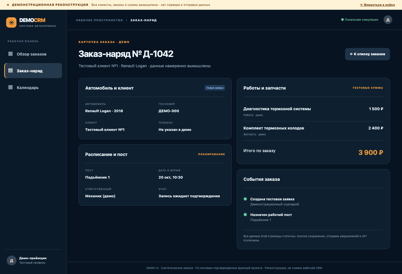This screenshot has height=274, width=402.
Task: Select Заказ-наряд sidebar item
Action: (33, 71)
